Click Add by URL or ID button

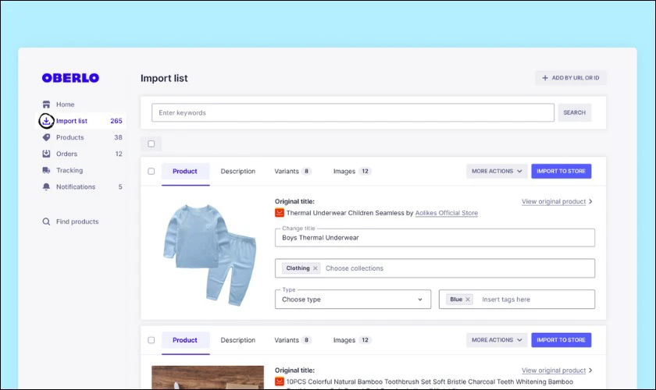(x=571, y=78)
